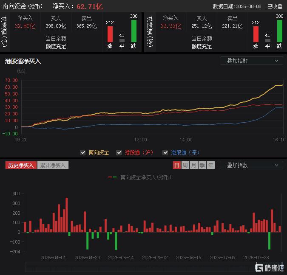Click the 数据日期:2025-08-08 text

coord(237,7)
